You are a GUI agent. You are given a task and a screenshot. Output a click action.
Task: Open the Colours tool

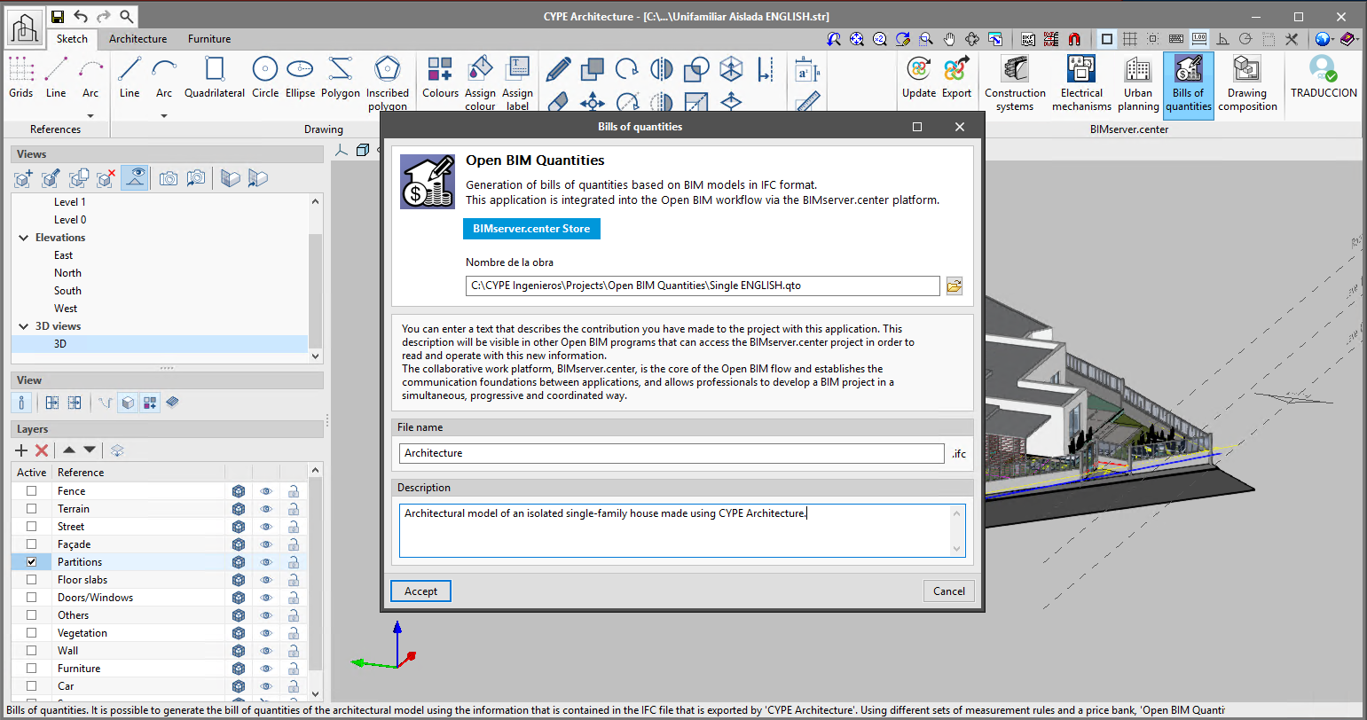pos(440,76)
